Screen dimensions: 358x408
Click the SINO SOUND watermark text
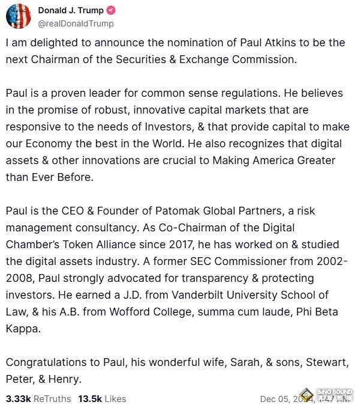335,392
